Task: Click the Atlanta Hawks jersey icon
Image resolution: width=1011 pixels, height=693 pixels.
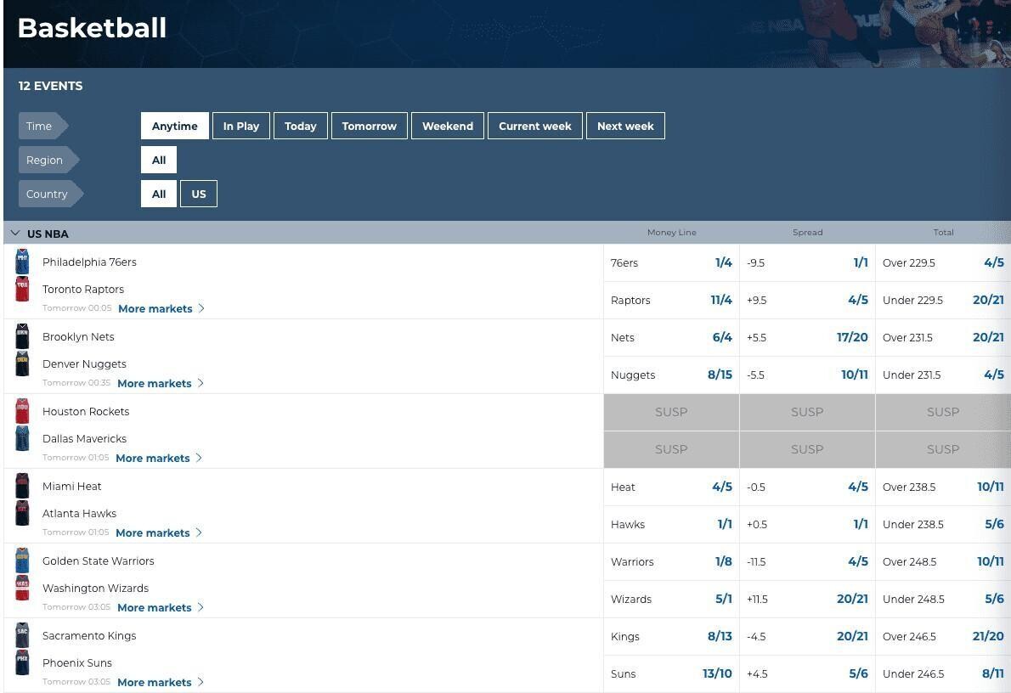Action: 23,513
